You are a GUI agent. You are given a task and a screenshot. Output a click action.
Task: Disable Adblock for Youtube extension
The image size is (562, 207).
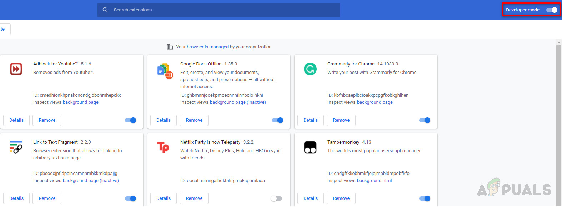131,120
